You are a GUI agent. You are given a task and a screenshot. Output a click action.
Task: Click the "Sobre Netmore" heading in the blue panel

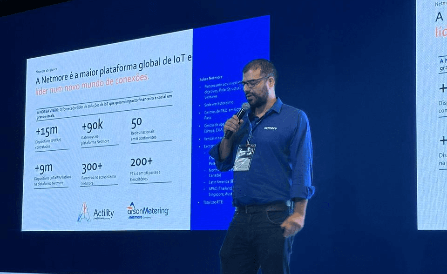[210, 78]
